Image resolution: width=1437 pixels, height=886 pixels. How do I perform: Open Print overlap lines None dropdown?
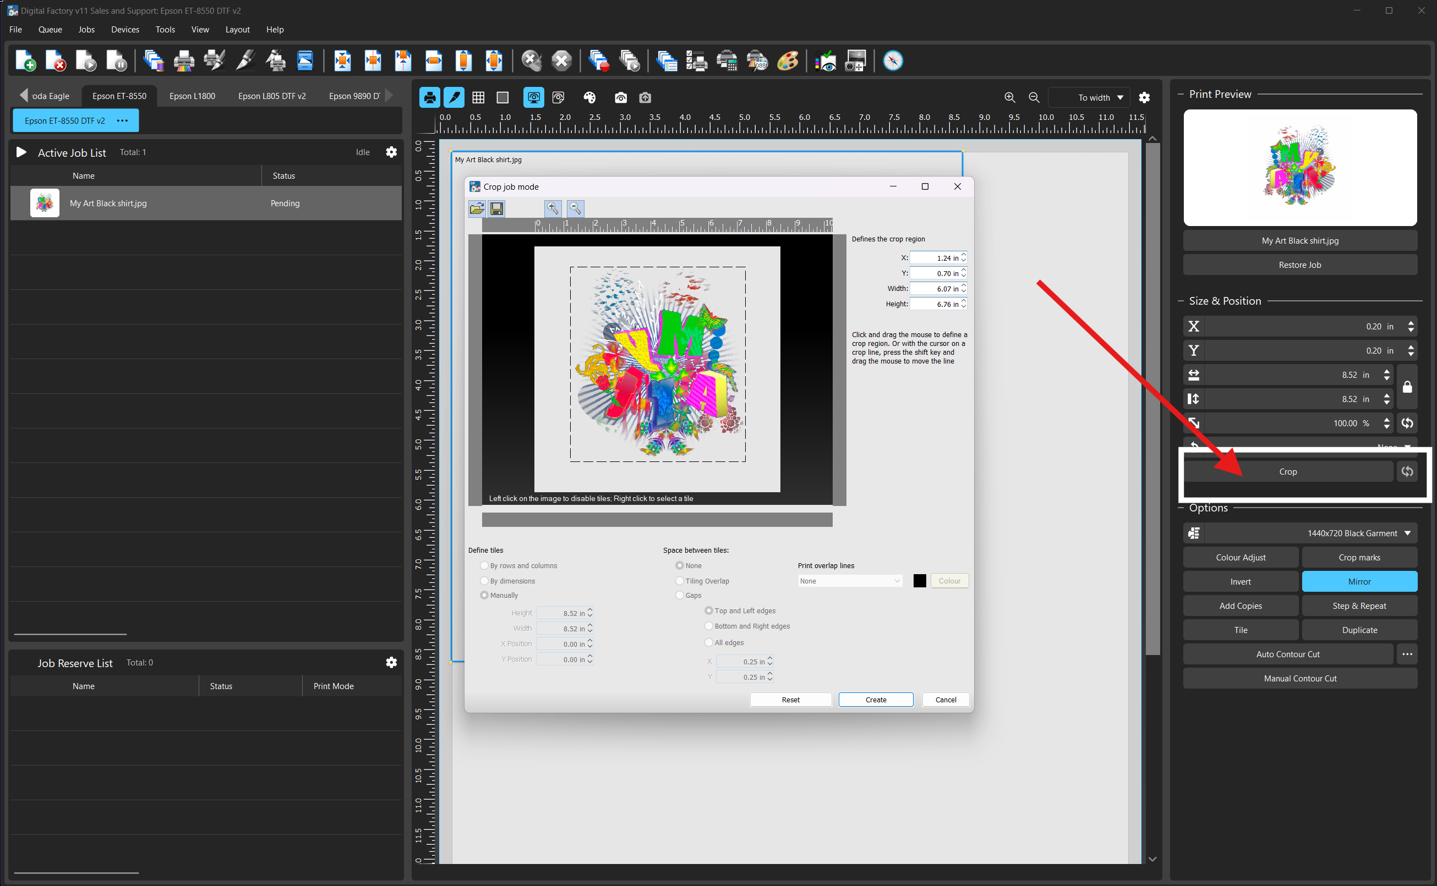850,581
